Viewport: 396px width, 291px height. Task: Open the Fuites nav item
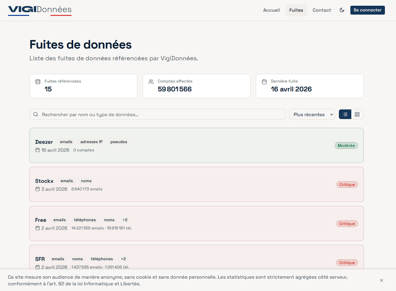[296, 10]
